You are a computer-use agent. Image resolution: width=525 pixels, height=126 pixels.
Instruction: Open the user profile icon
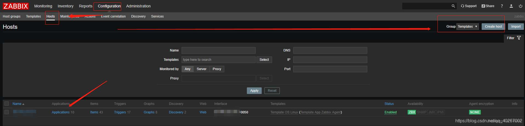click(x=511, y=6)
